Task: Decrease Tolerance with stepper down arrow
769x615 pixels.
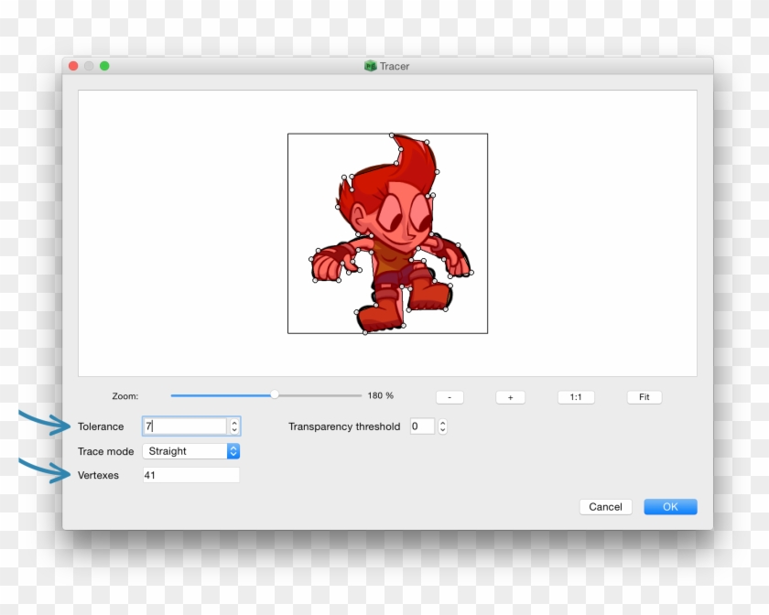Action: [234, 430]
